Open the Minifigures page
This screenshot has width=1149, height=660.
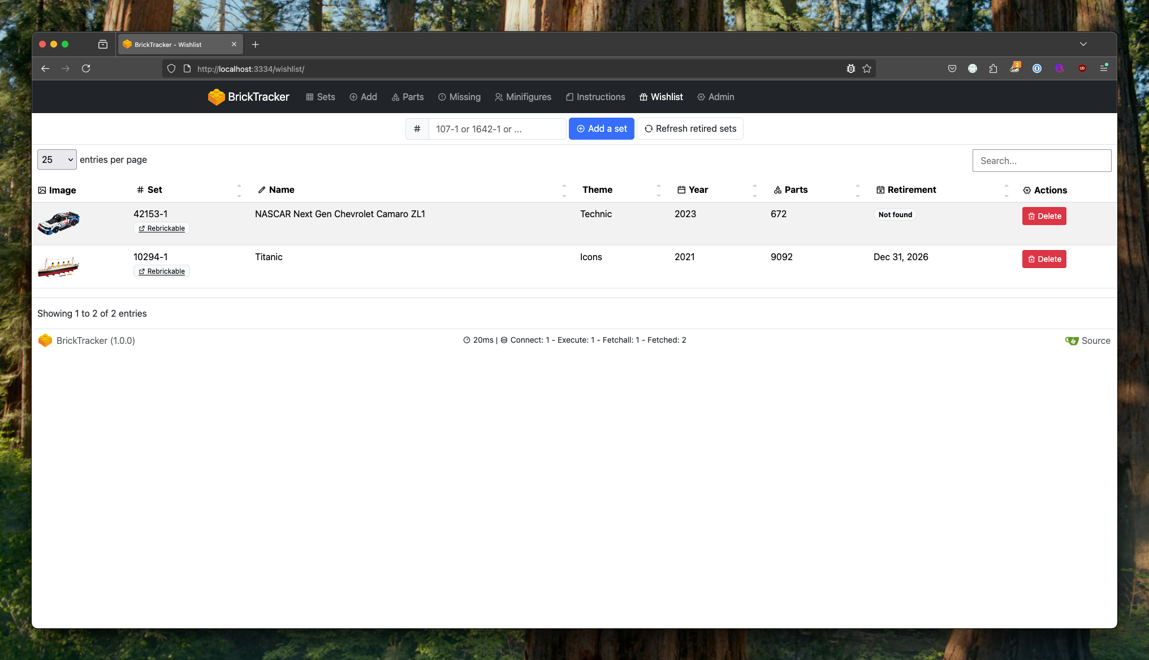coord(523,97)
